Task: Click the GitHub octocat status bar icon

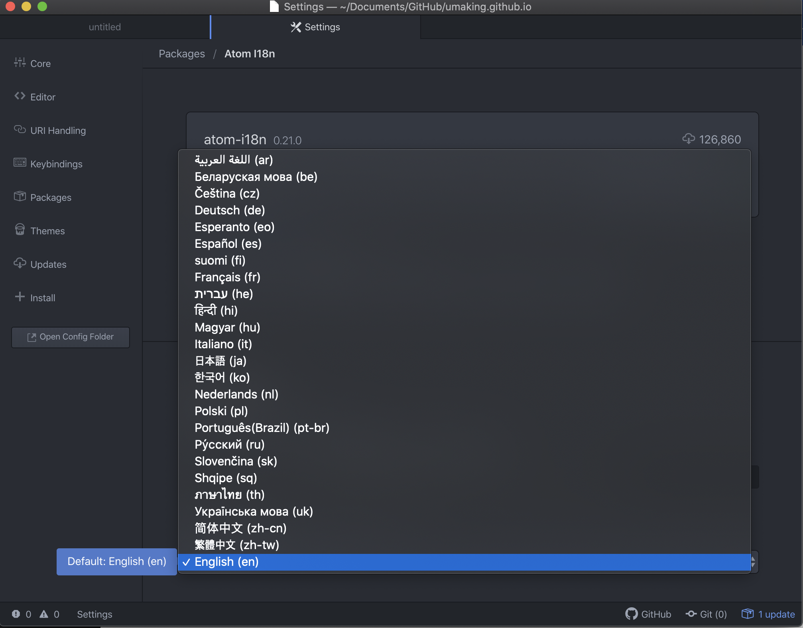Action: [x=631, y=614]
